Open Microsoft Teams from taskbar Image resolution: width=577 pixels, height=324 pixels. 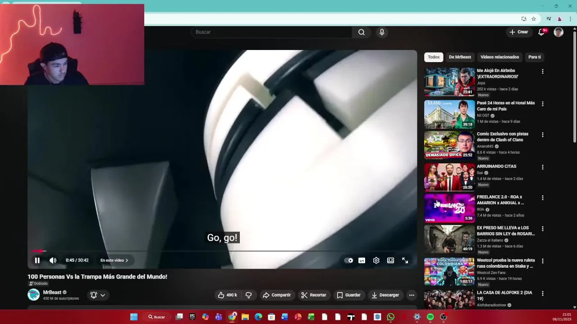pyautogui.click(x=219, y=317)
